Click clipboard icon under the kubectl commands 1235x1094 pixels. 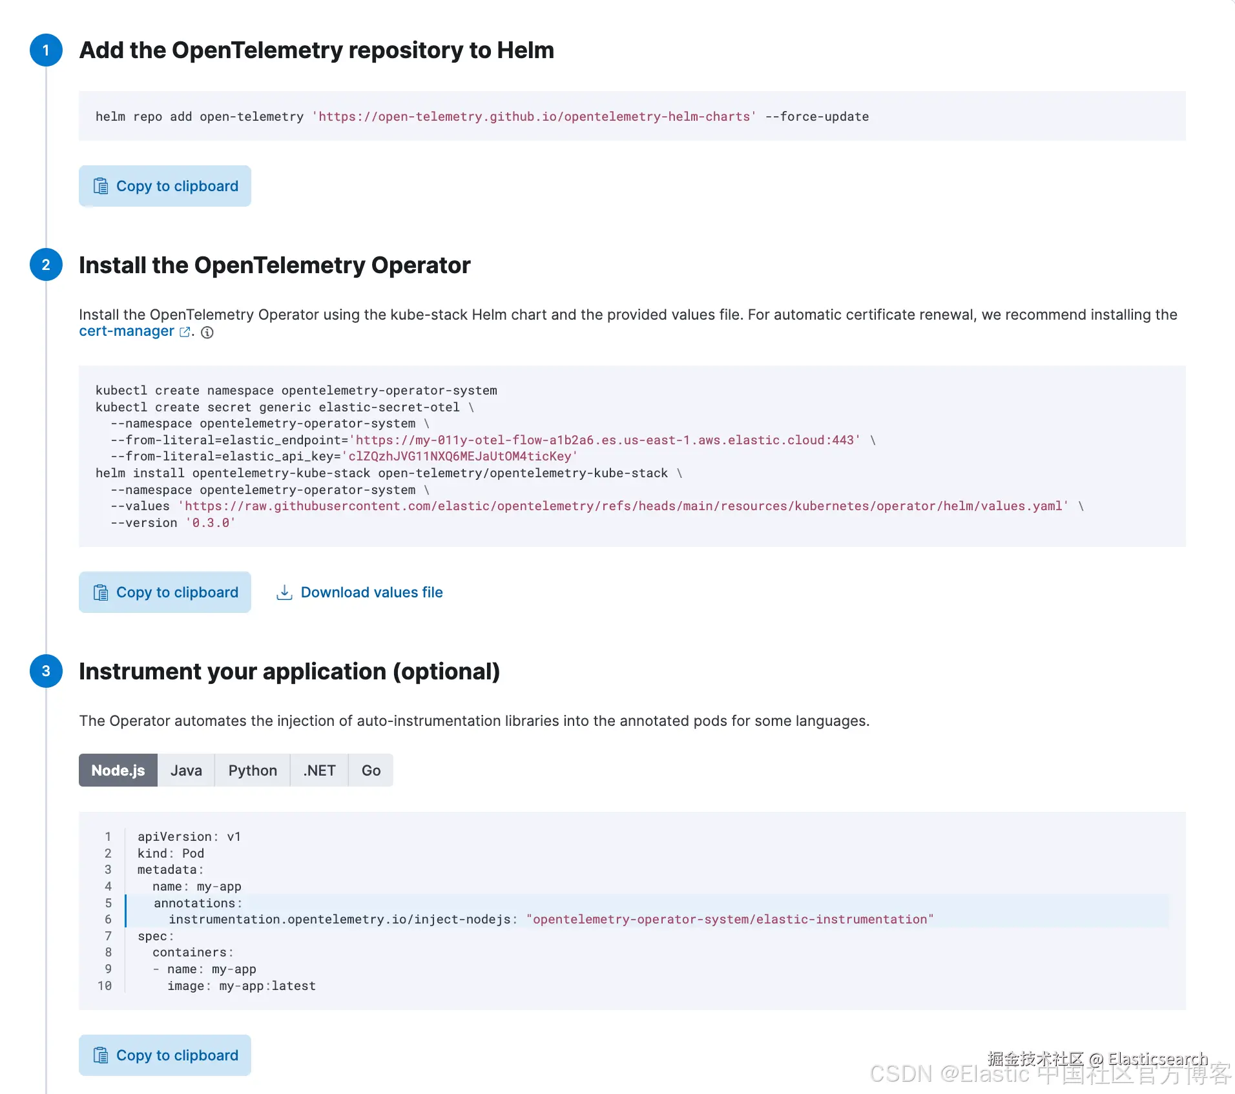pos(101,592)
